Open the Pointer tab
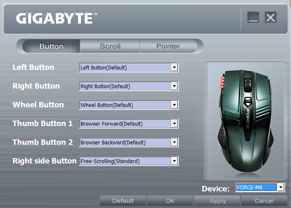291x208 pixels. 168,46
